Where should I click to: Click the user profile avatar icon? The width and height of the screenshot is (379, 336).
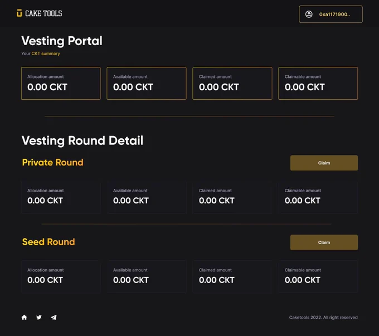click(309, 14)
